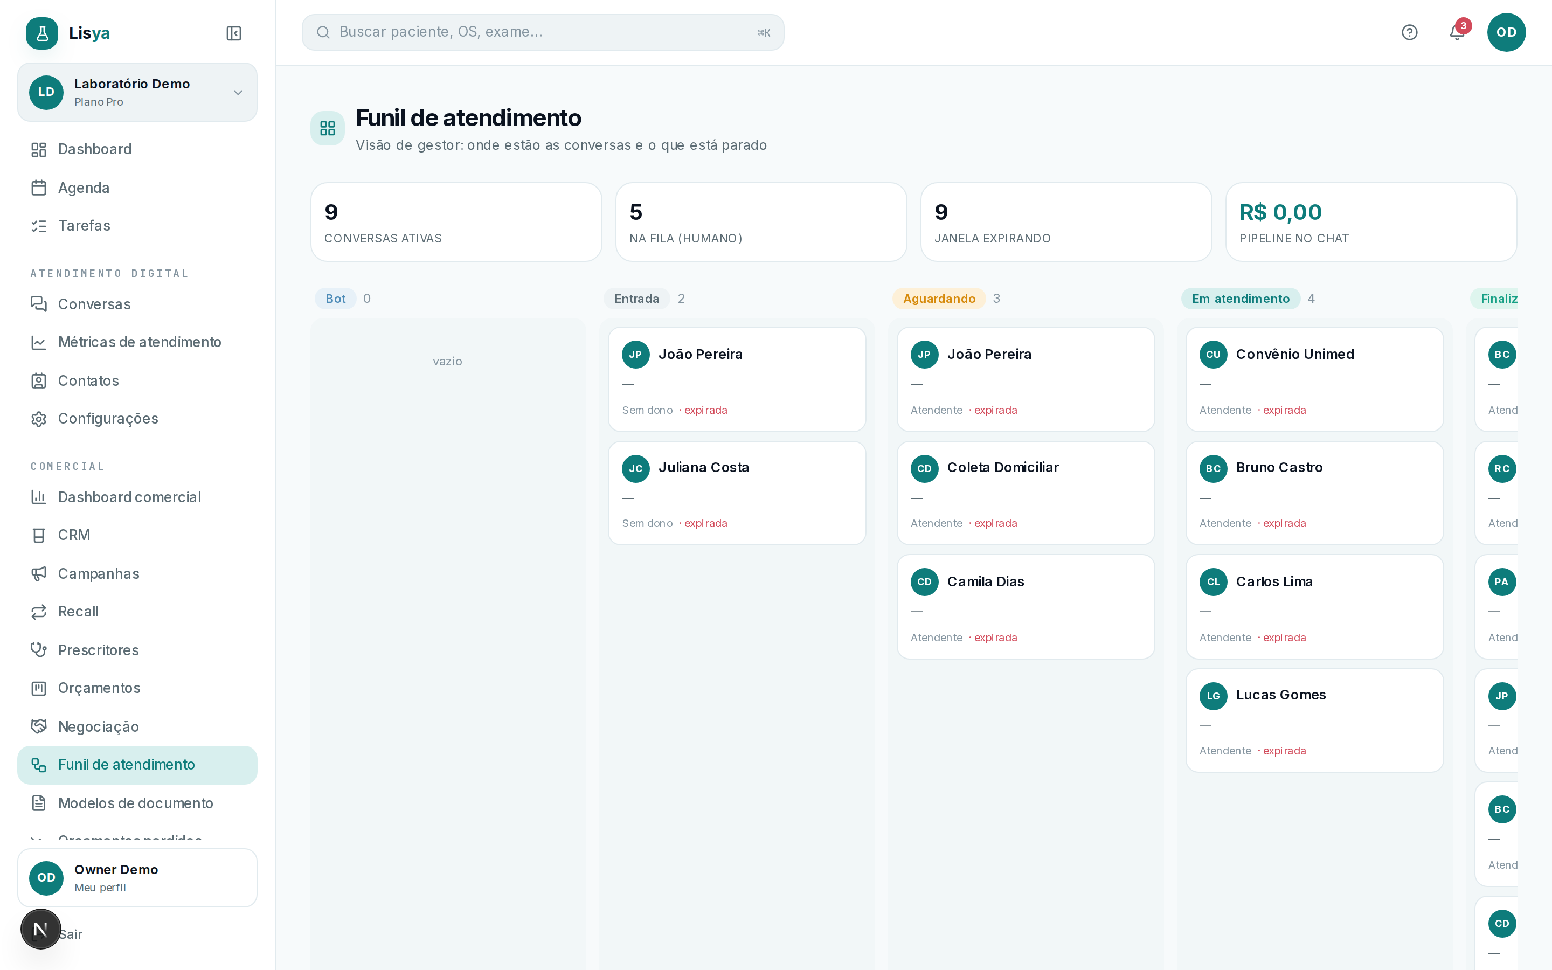Click the Conversas chat bubbles icon

[38, 304]
